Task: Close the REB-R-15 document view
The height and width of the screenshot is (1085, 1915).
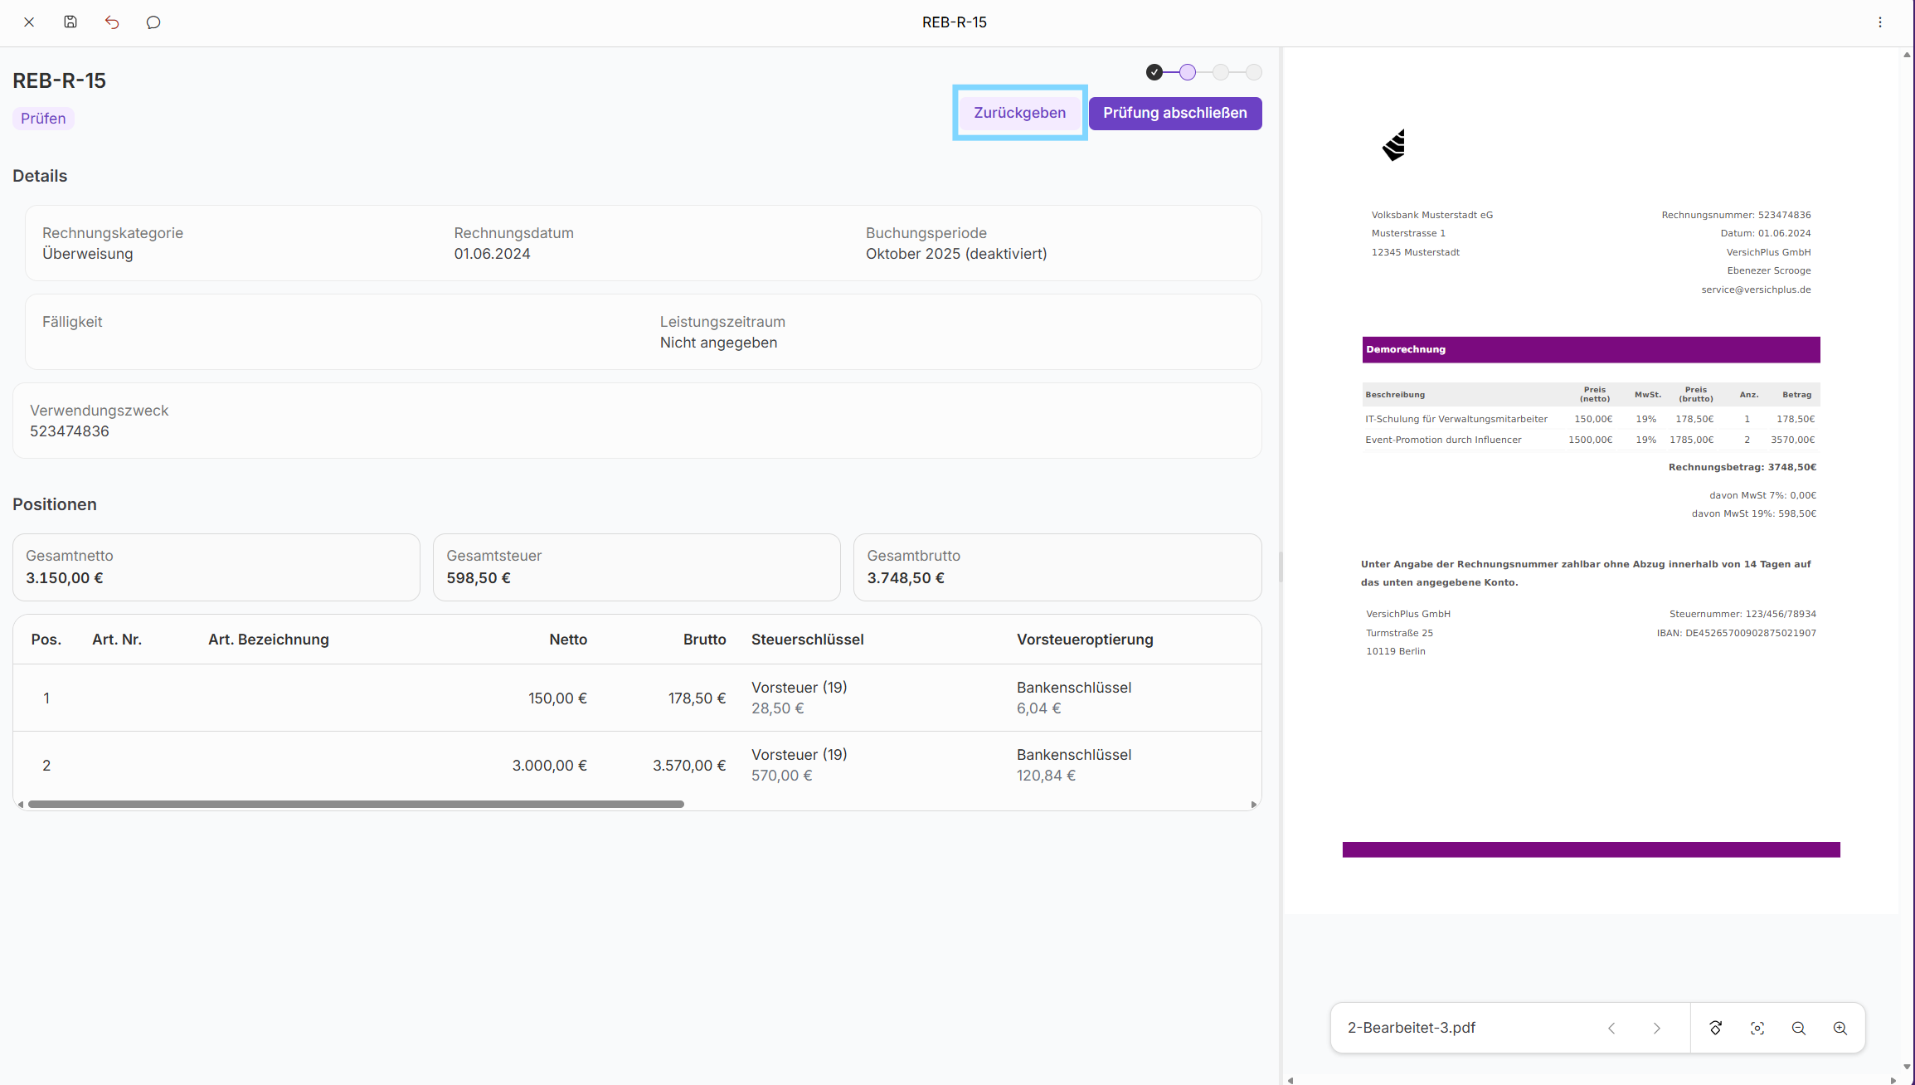Action: coord(29,22)
